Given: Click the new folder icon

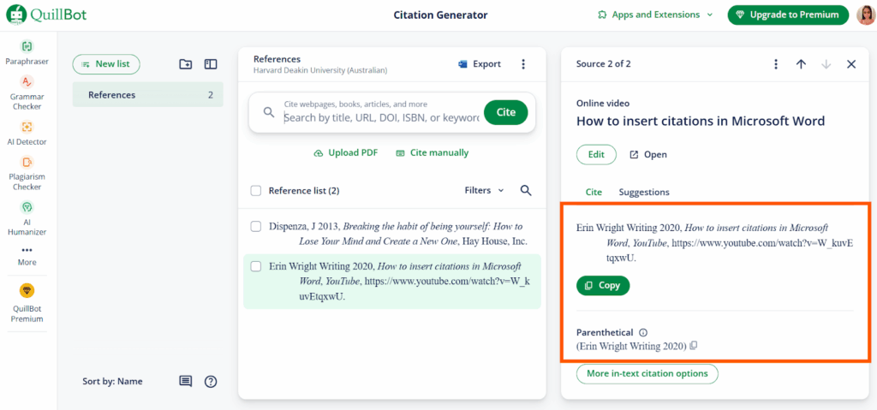Looking at the screenshot, I should tap(185, 64).
